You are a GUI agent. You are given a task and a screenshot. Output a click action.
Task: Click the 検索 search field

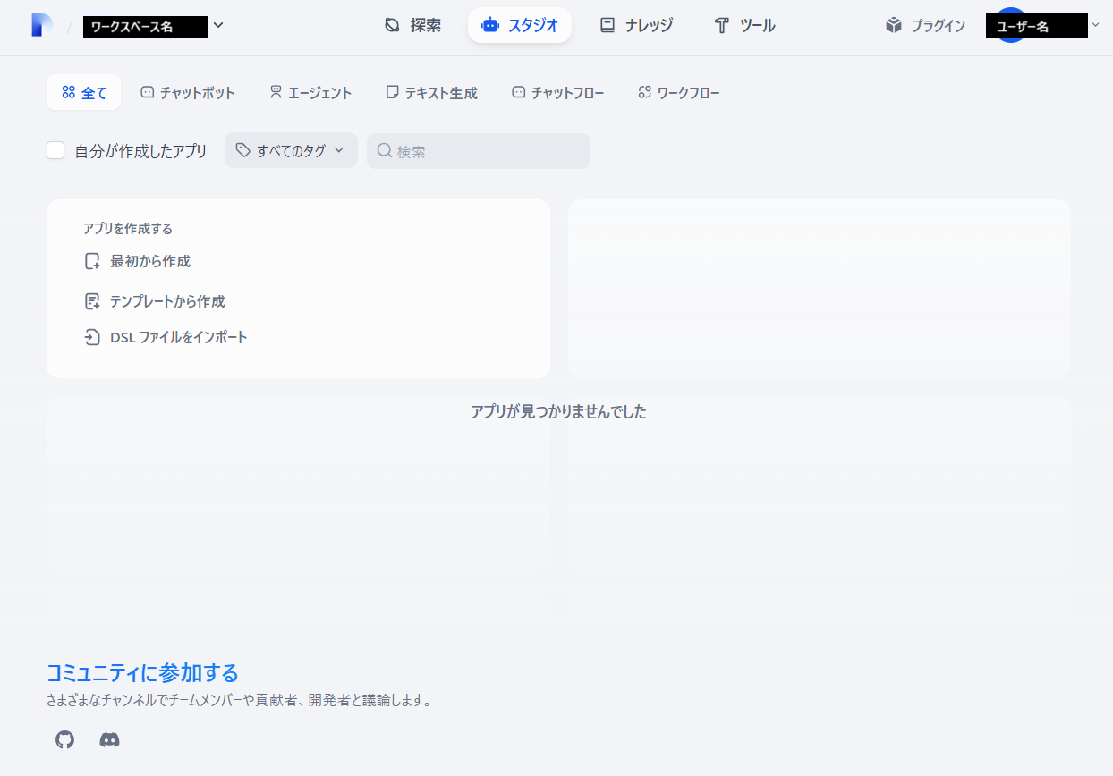(479, 151)
